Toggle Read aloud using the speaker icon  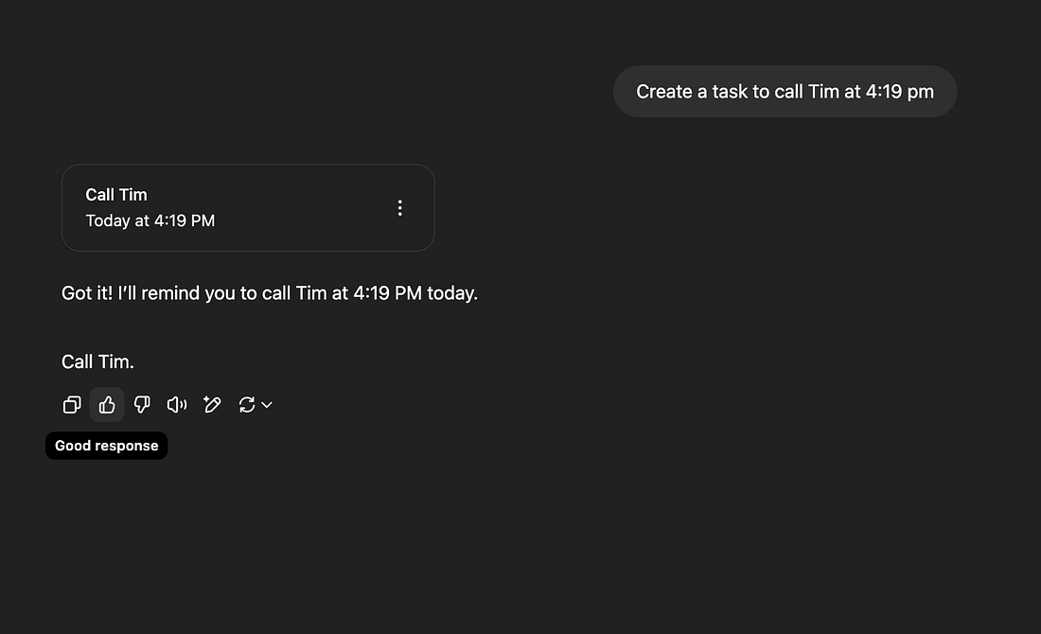point(177,405)
